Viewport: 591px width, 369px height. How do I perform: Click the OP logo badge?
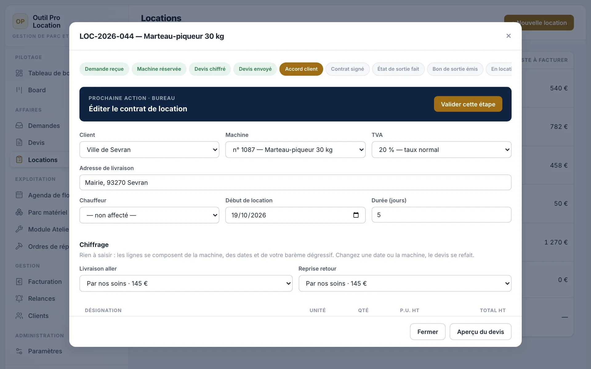tap(20, 22)
